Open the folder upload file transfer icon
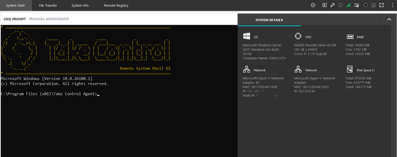 357,5
